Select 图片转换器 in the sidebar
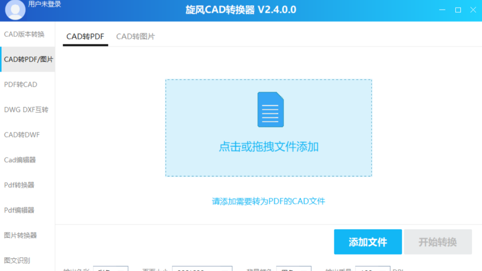This screenshot has height=271, width=482. click(x=20, y=236)
